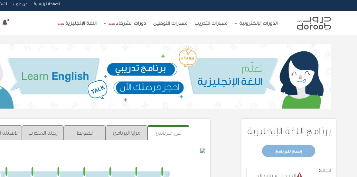Open the notifications bell icon
Image resolution: width=357 pixels, height=177 pixels.
(5, 22)
